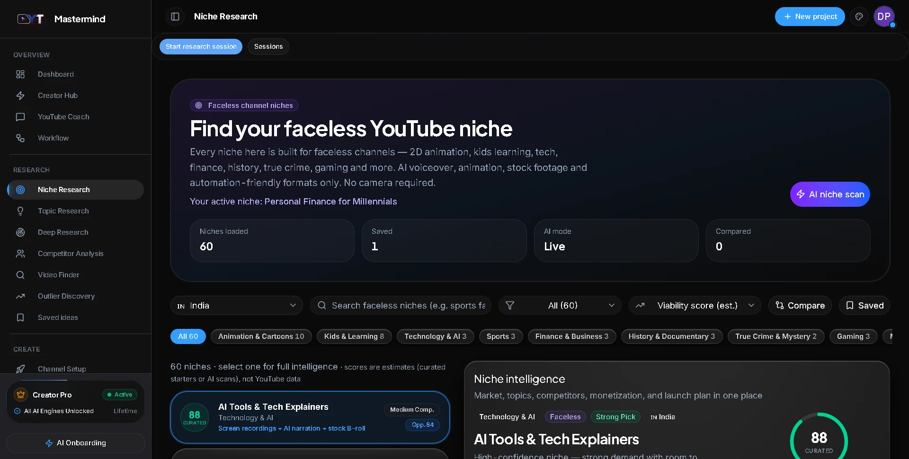Filter by Sports chip
The height and width of the screenshot is (459, 909).
click(501, 336)
